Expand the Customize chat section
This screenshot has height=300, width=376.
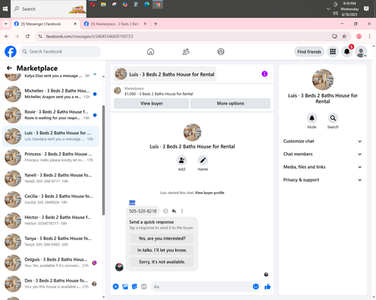tap(323, 141)
